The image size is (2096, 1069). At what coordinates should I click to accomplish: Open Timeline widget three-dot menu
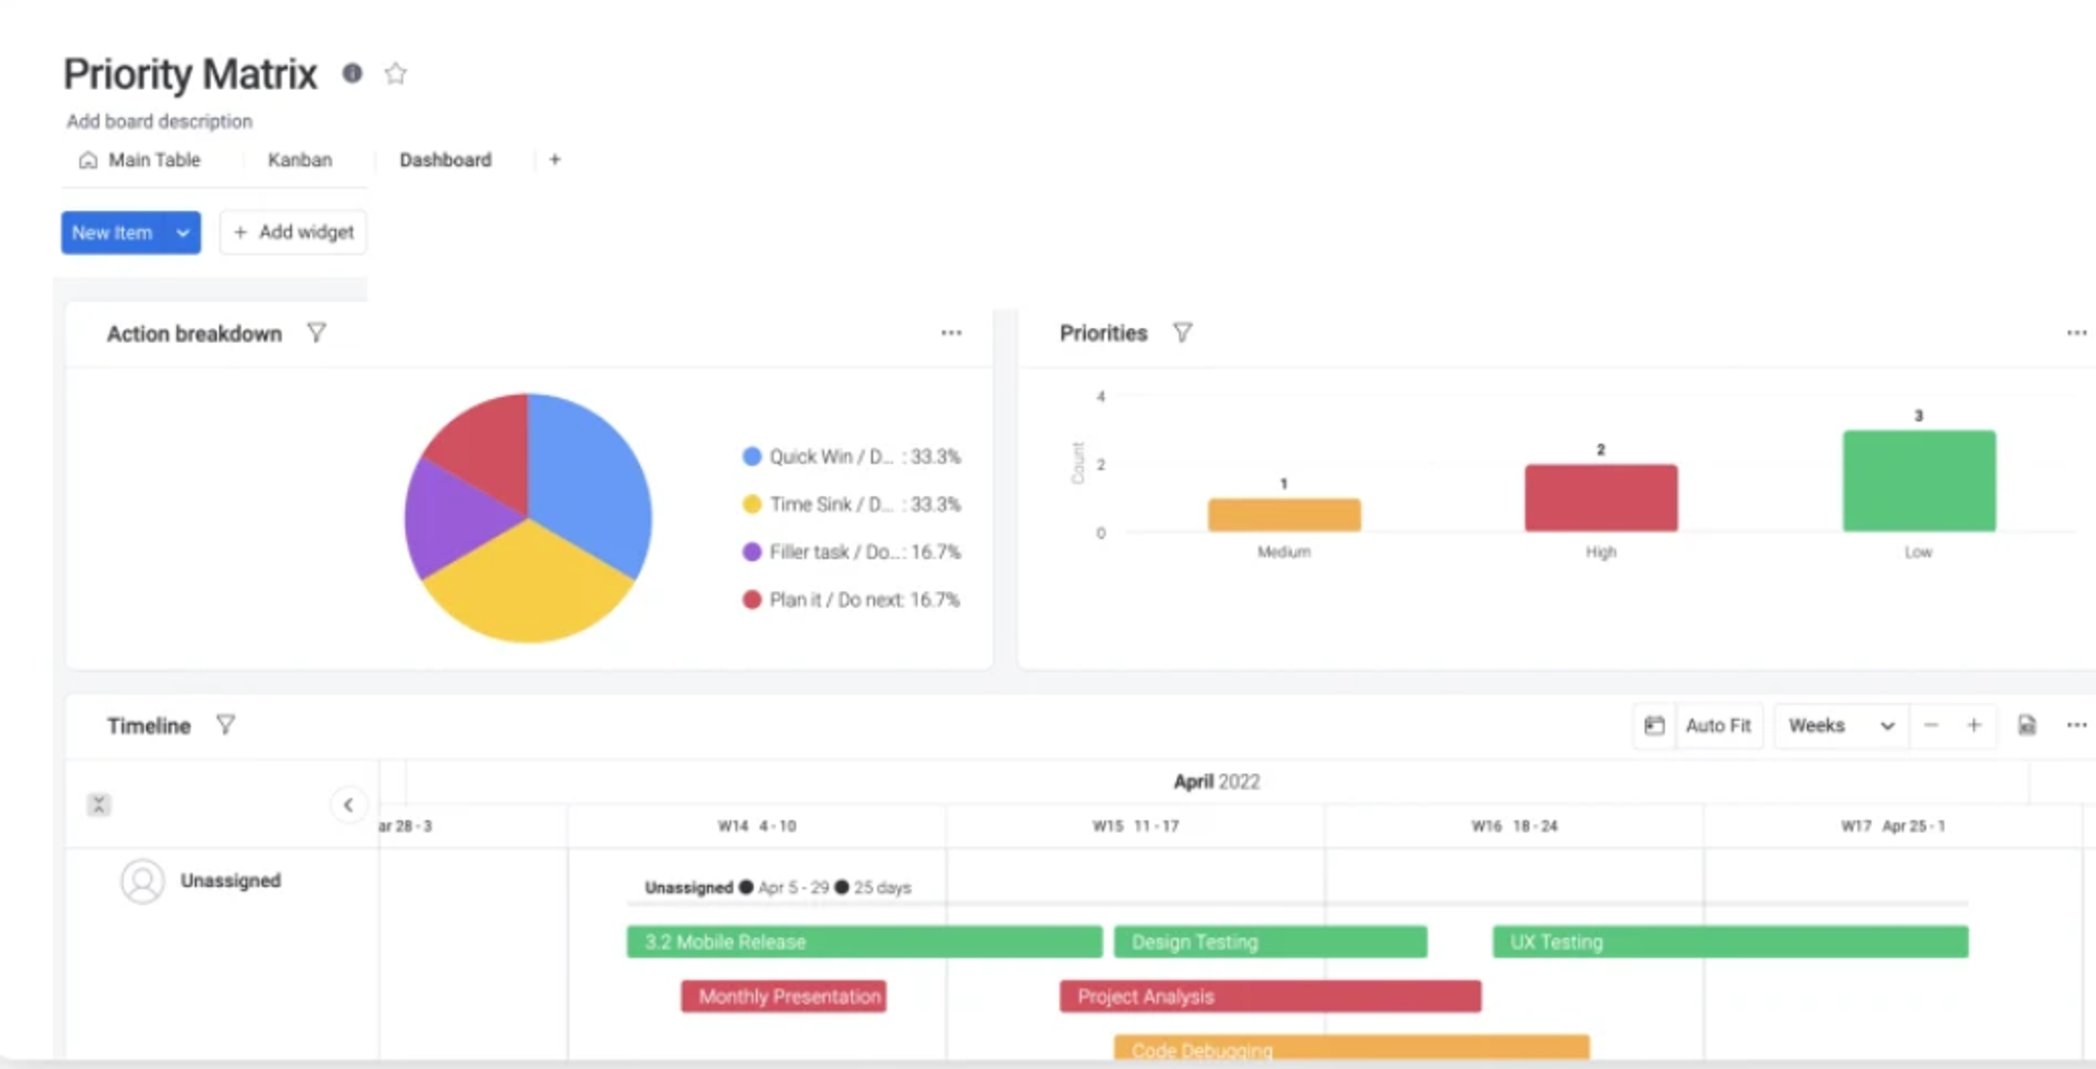2076,725
